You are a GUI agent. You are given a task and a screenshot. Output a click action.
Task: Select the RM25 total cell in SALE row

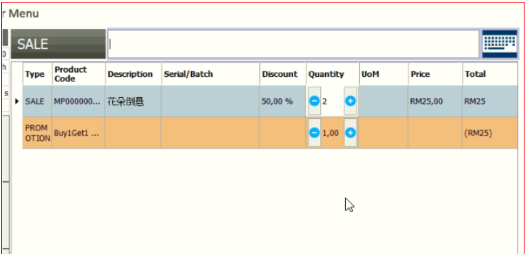489,101
